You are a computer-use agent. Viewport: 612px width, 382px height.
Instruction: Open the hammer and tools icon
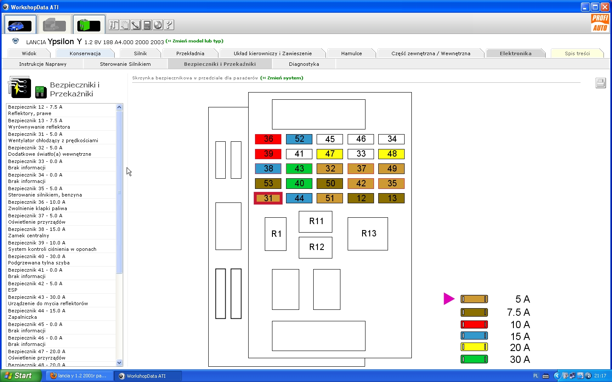coord(113,25)
